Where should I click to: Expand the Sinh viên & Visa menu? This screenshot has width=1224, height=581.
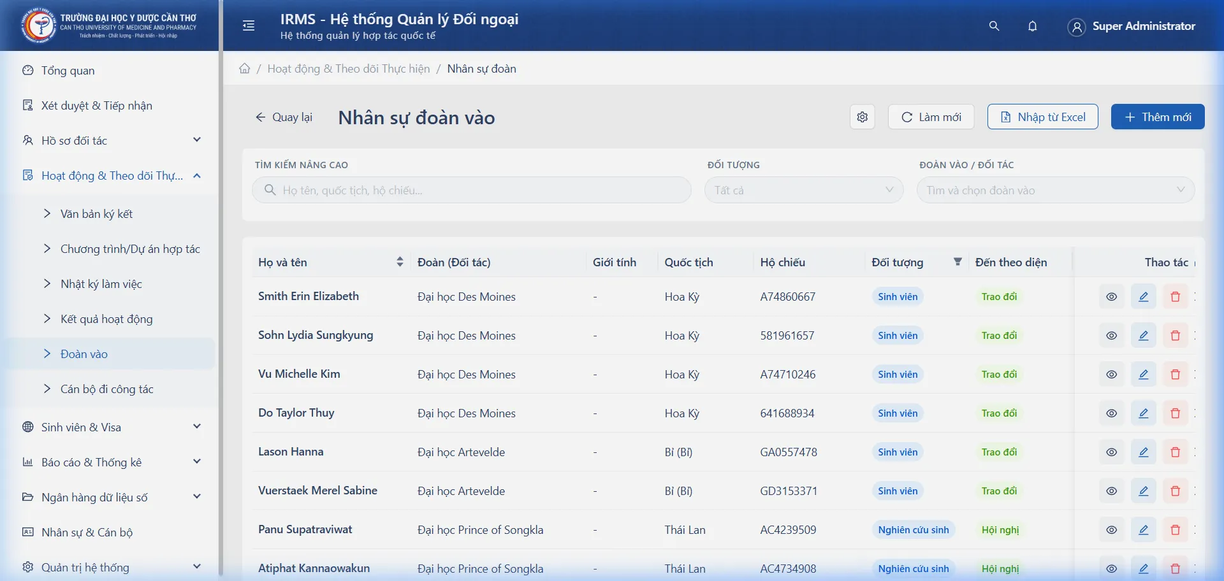pyautogui.click(x=112, y=427)
